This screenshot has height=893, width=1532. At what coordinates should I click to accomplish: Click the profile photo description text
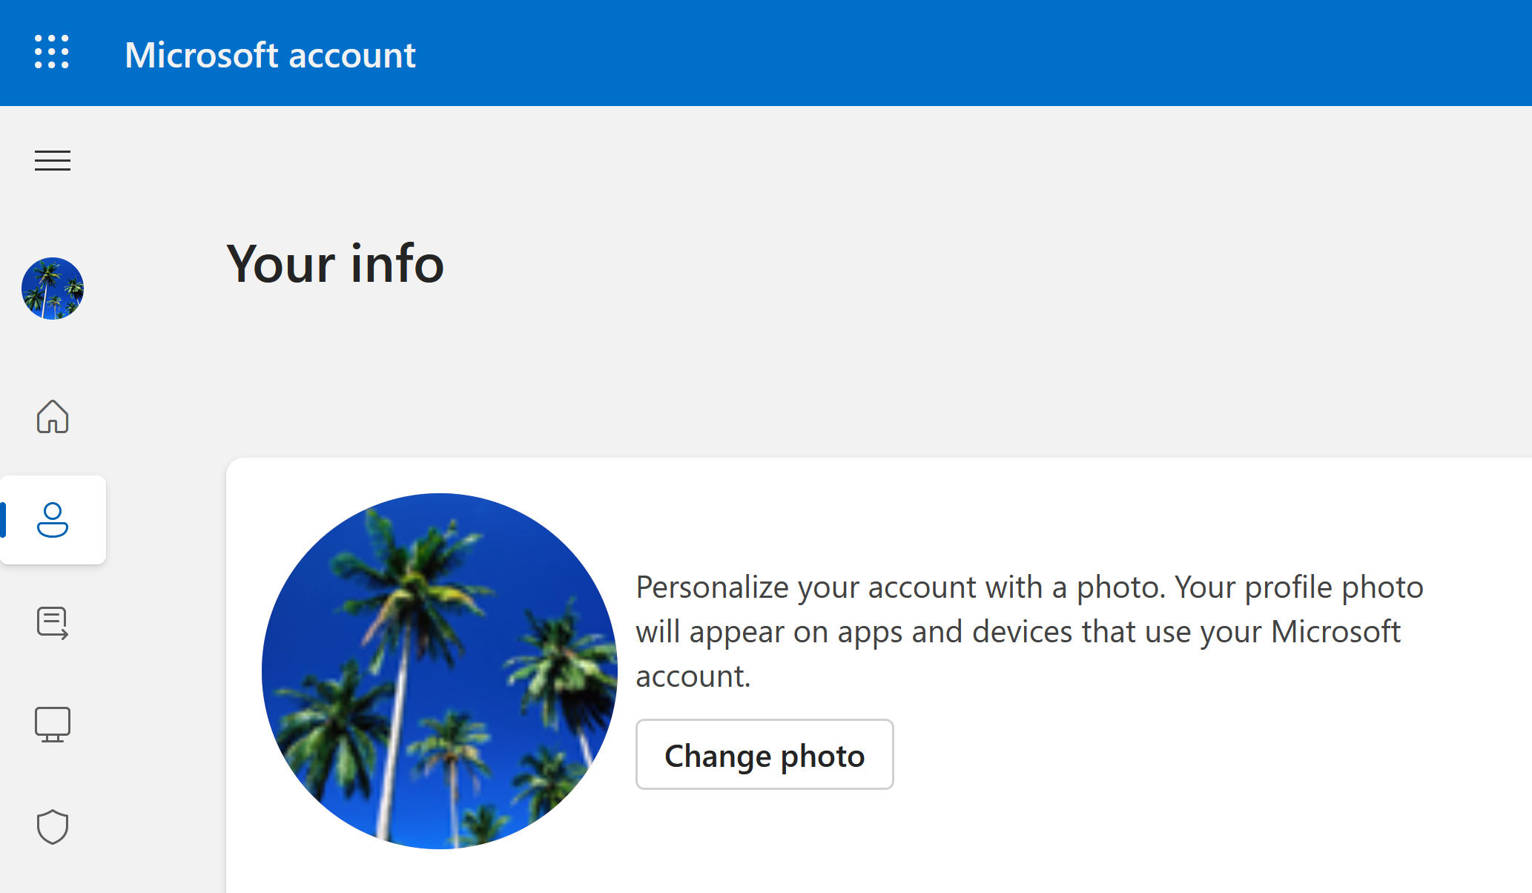1029,631
